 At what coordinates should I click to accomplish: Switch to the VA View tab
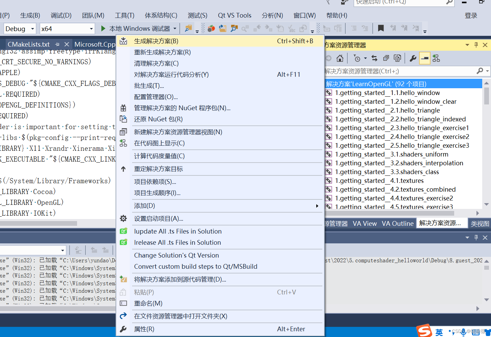tap(365, 223)
